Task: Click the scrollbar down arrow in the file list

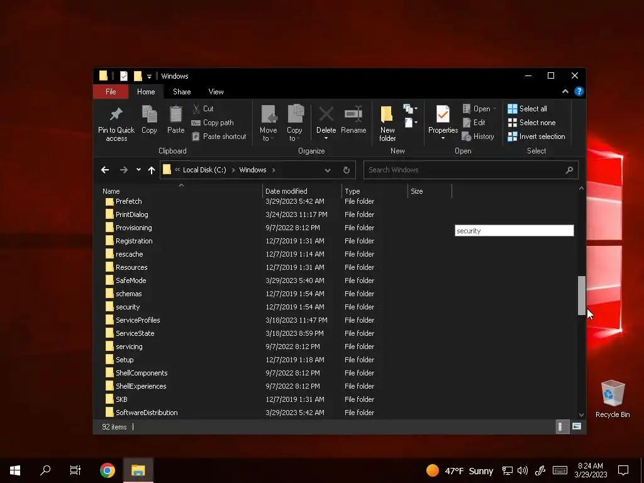Action: [581, 415]
